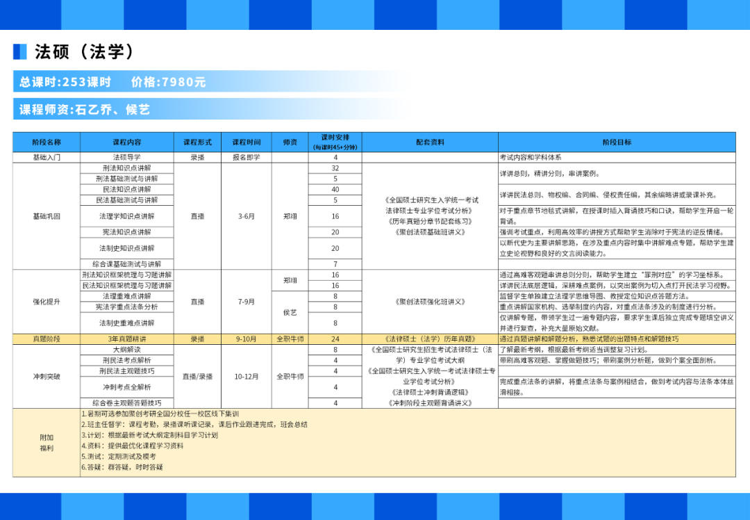The image size is (750, 520).
Task: Click the 课程内容 column header
Action: click(x=127, y=143)
